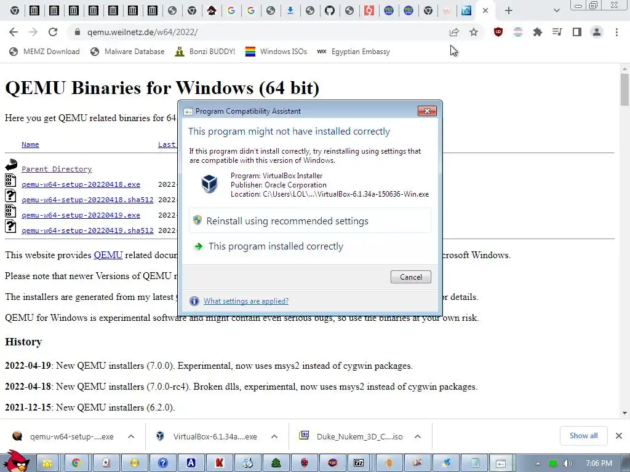Toggle the Chrome side panel
The height and width of the screenshot is (472, 630).
click(x=577, y=32)
